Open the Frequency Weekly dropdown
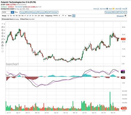The width and height of the screenshot is (131, 115). 56,16
